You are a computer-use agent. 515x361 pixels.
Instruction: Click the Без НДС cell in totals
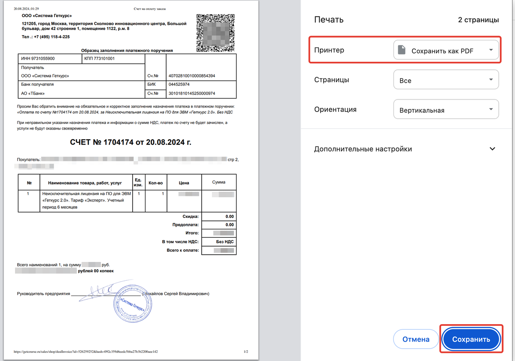coord(224,242)
